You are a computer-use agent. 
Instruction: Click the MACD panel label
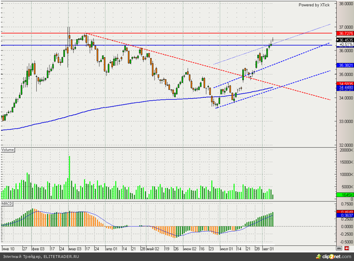(x=7, y=203)
